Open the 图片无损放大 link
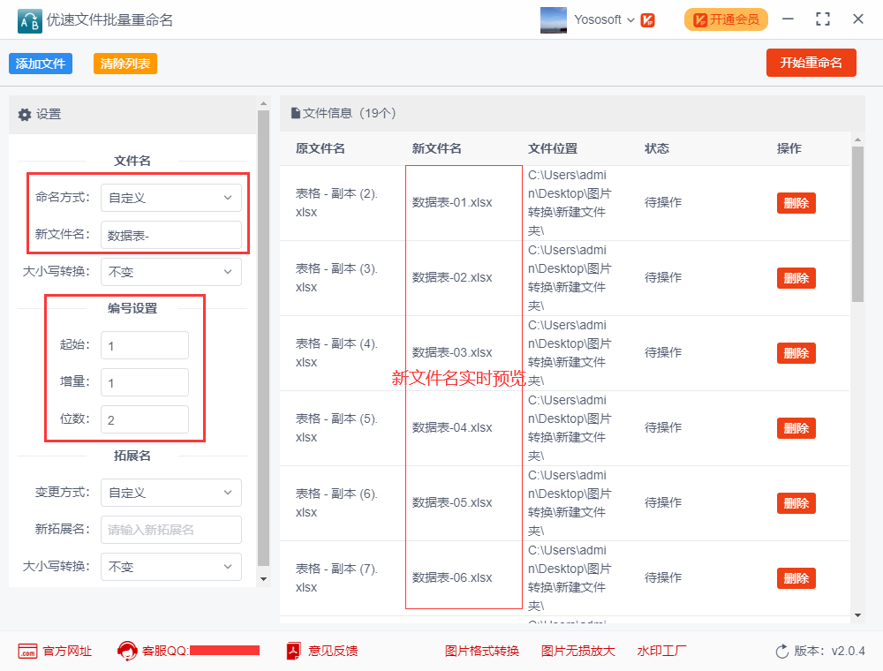Image resolution: width=883 pixels, height=671 pixels. coord(577,652)
